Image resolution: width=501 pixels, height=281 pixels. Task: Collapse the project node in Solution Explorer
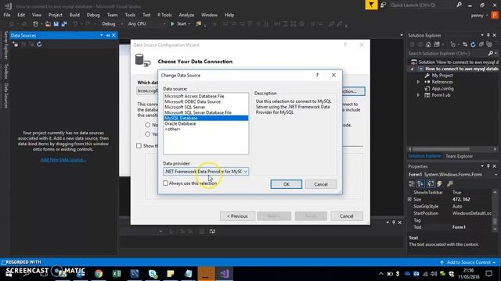[413, 69]
